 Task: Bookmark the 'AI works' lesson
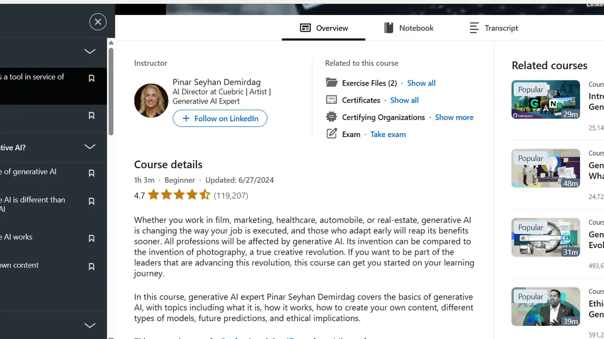tap(92, 239)
